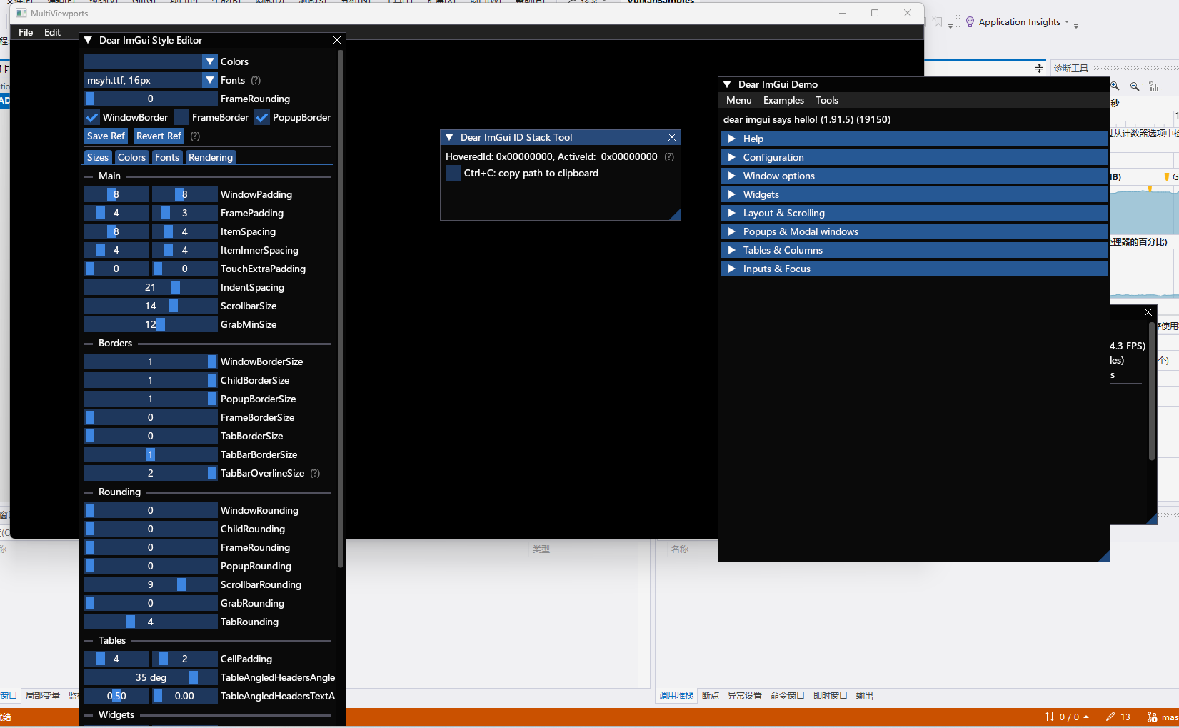Image resolution: width=1179 pixels, height=728 pixels.
Task: Close the small window behind the Demo window
Action: pyautogui.click(x=1148, y=313)
